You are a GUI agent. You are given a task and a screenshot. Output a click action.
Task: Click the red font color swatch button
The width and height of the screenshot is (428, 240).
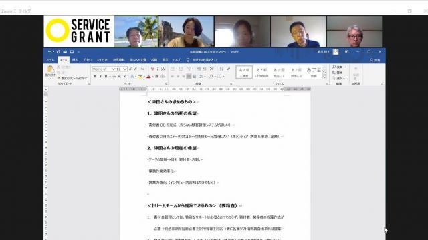point(148,77)
